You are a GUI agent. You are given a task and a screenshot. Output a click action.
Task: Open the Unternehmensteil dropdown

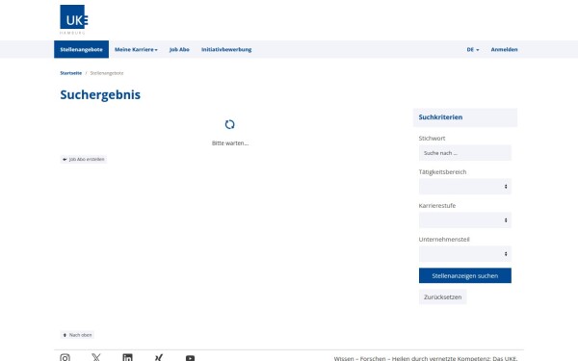[465, 254]
